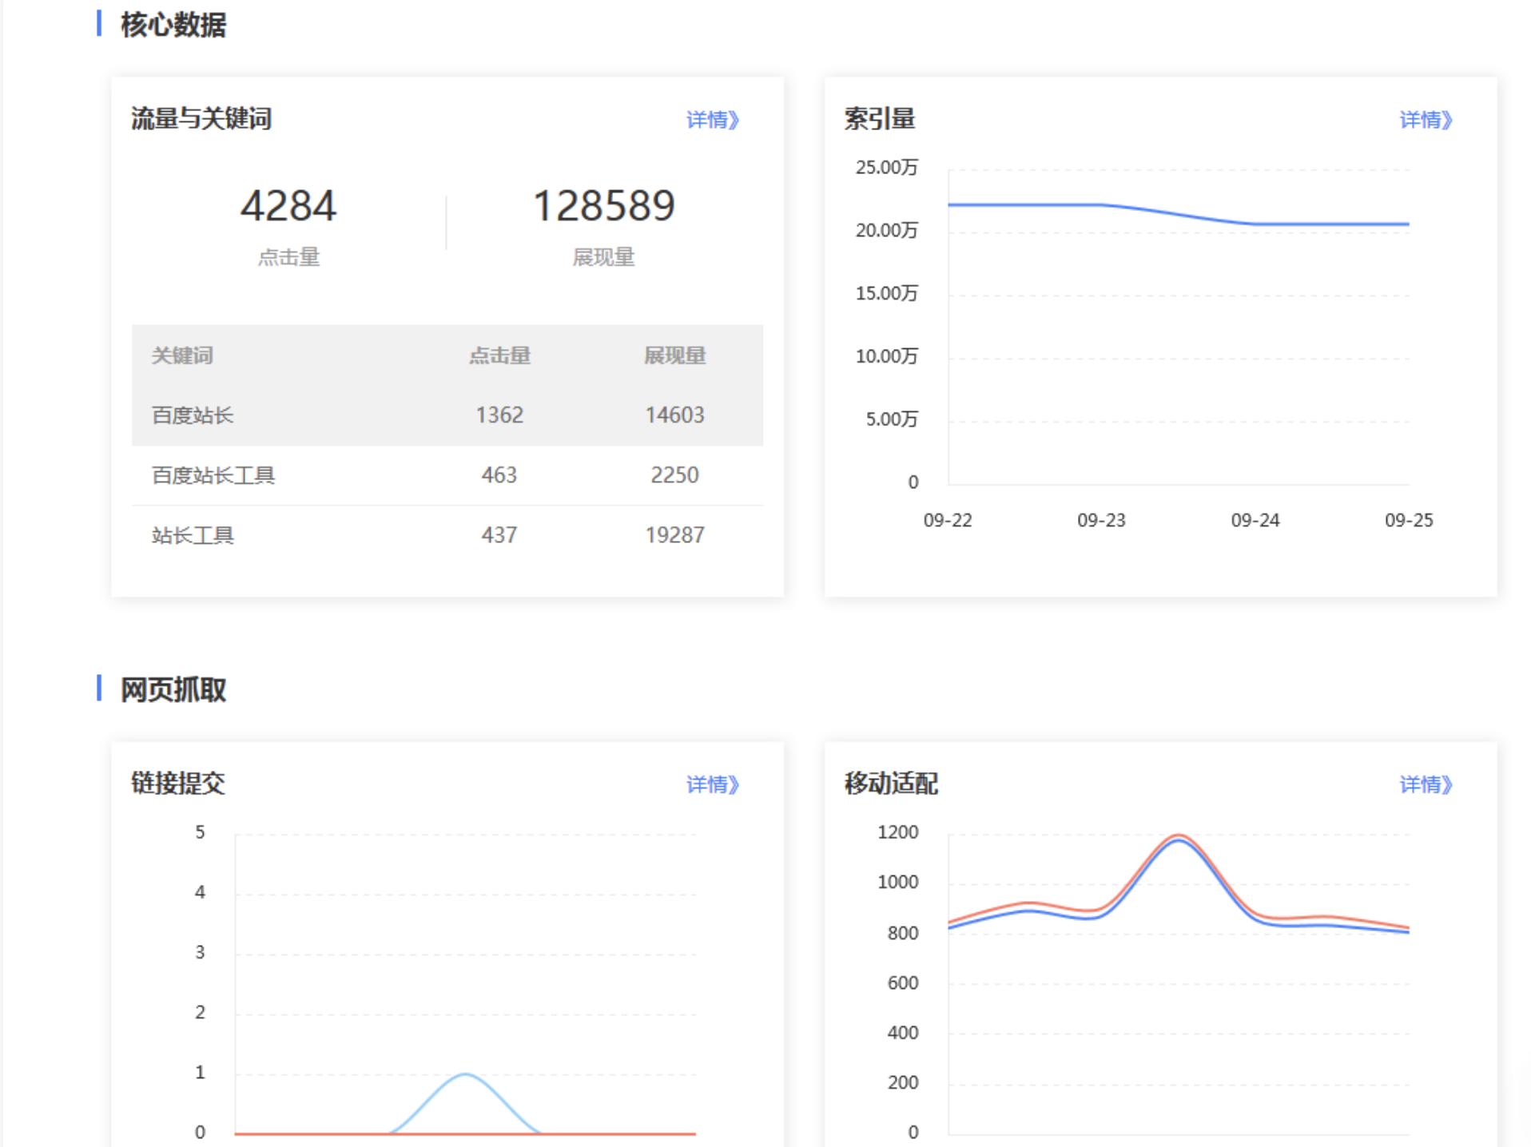This screenshot has width=1531, height=1147.
Task: Click the 09-25 date label on 索引量 chart
Action: [x=1409, y=521]
